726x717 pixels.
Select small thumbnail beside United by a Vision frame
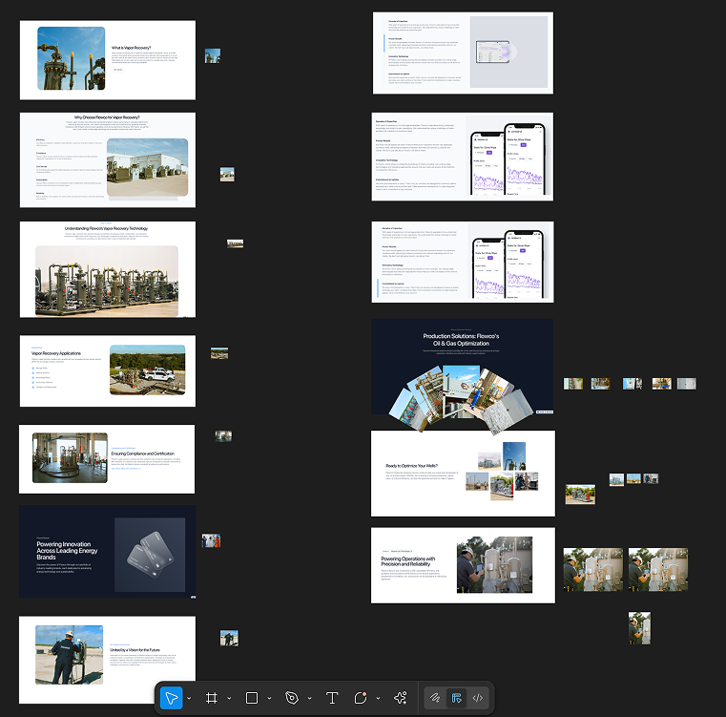pos(229,638)
